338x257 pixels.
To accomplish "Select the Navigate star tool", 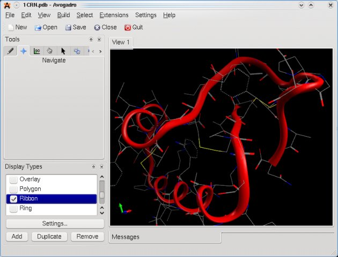I will (24, 51).
